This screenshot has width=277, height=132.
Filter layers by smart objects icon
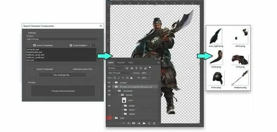(146, 68)
